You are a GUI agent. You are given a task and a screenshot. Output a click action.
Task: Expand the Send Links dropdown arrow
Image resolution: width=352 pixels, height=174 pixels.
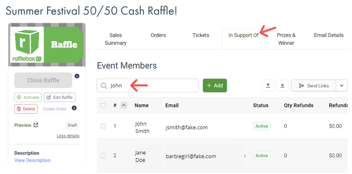[342, 86]
